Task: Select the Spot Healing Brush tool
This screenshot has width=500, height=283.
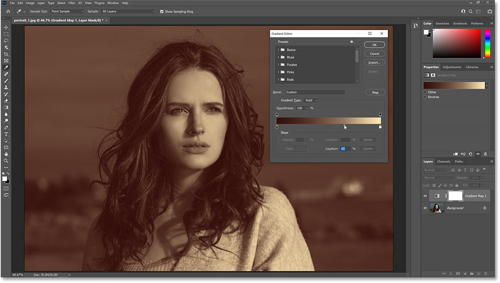Action: [6, 74]
